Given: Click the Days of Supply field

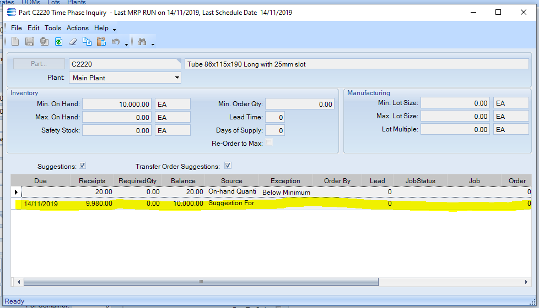Looking at the screenshot, I should coord(275,130).
